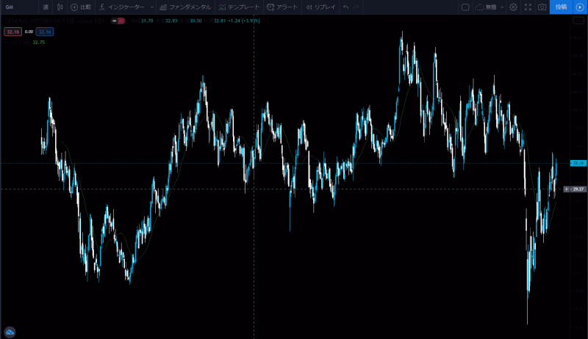Open chart settings gear icon

coord(513,7)
